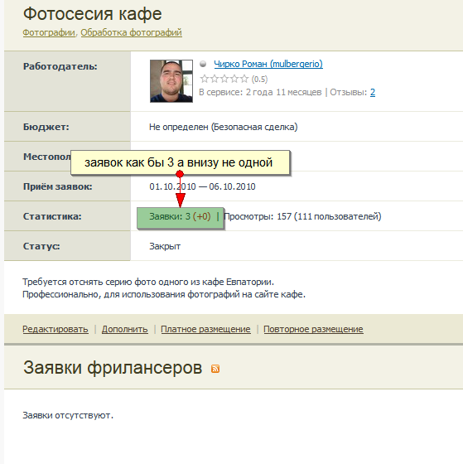Screen dimensions: 463x464
Task: Click the Редактировать link
Action: point(55,329)
